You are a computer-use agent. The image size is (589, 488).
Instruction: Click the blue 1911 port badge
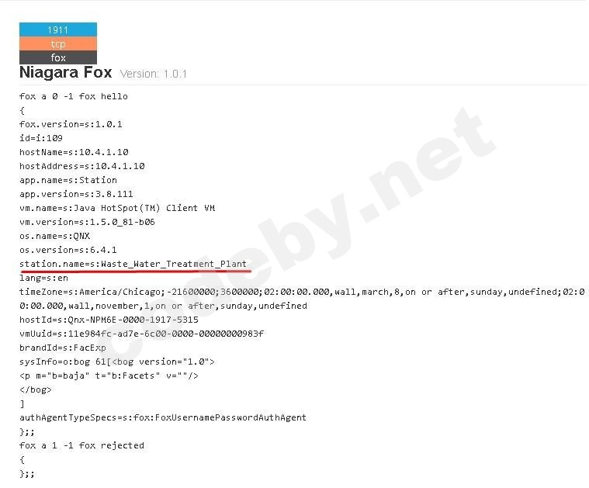pos(58,29)
